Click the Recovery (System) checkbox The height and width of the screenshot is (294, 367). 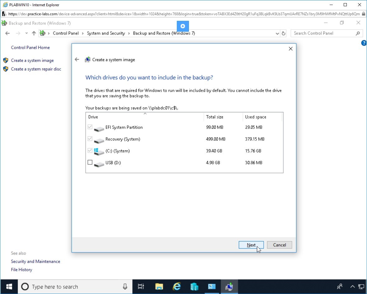(x=90, y=139)
